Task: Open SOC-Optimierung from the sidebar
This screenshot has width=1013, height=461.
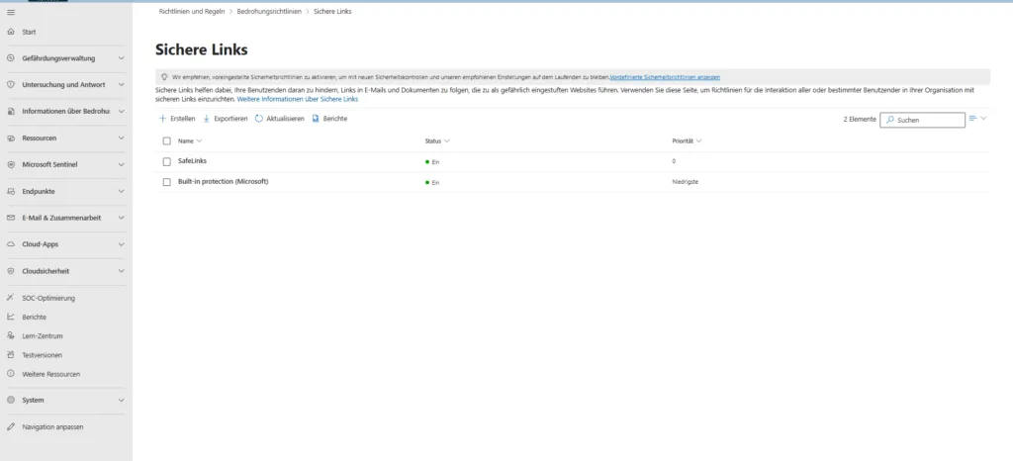Action: pos(48,299)
